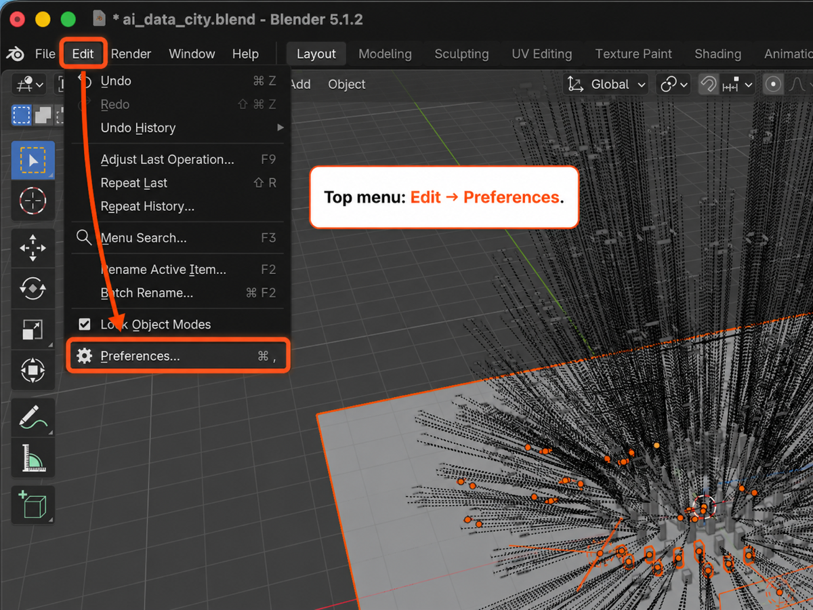813x610 pixels.
Task: Open the Help menu
Action: [x=245, y=54]
